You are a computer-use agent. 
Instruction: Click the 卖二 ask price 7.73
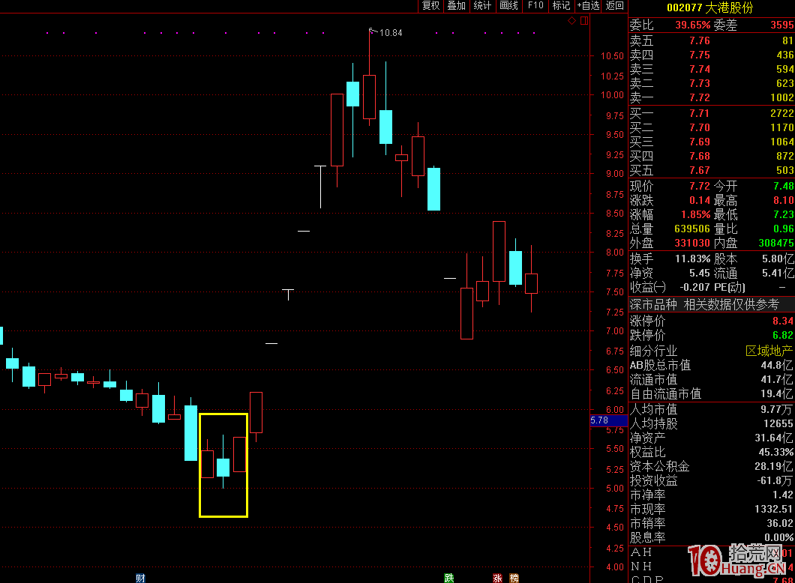pos(699,83)
